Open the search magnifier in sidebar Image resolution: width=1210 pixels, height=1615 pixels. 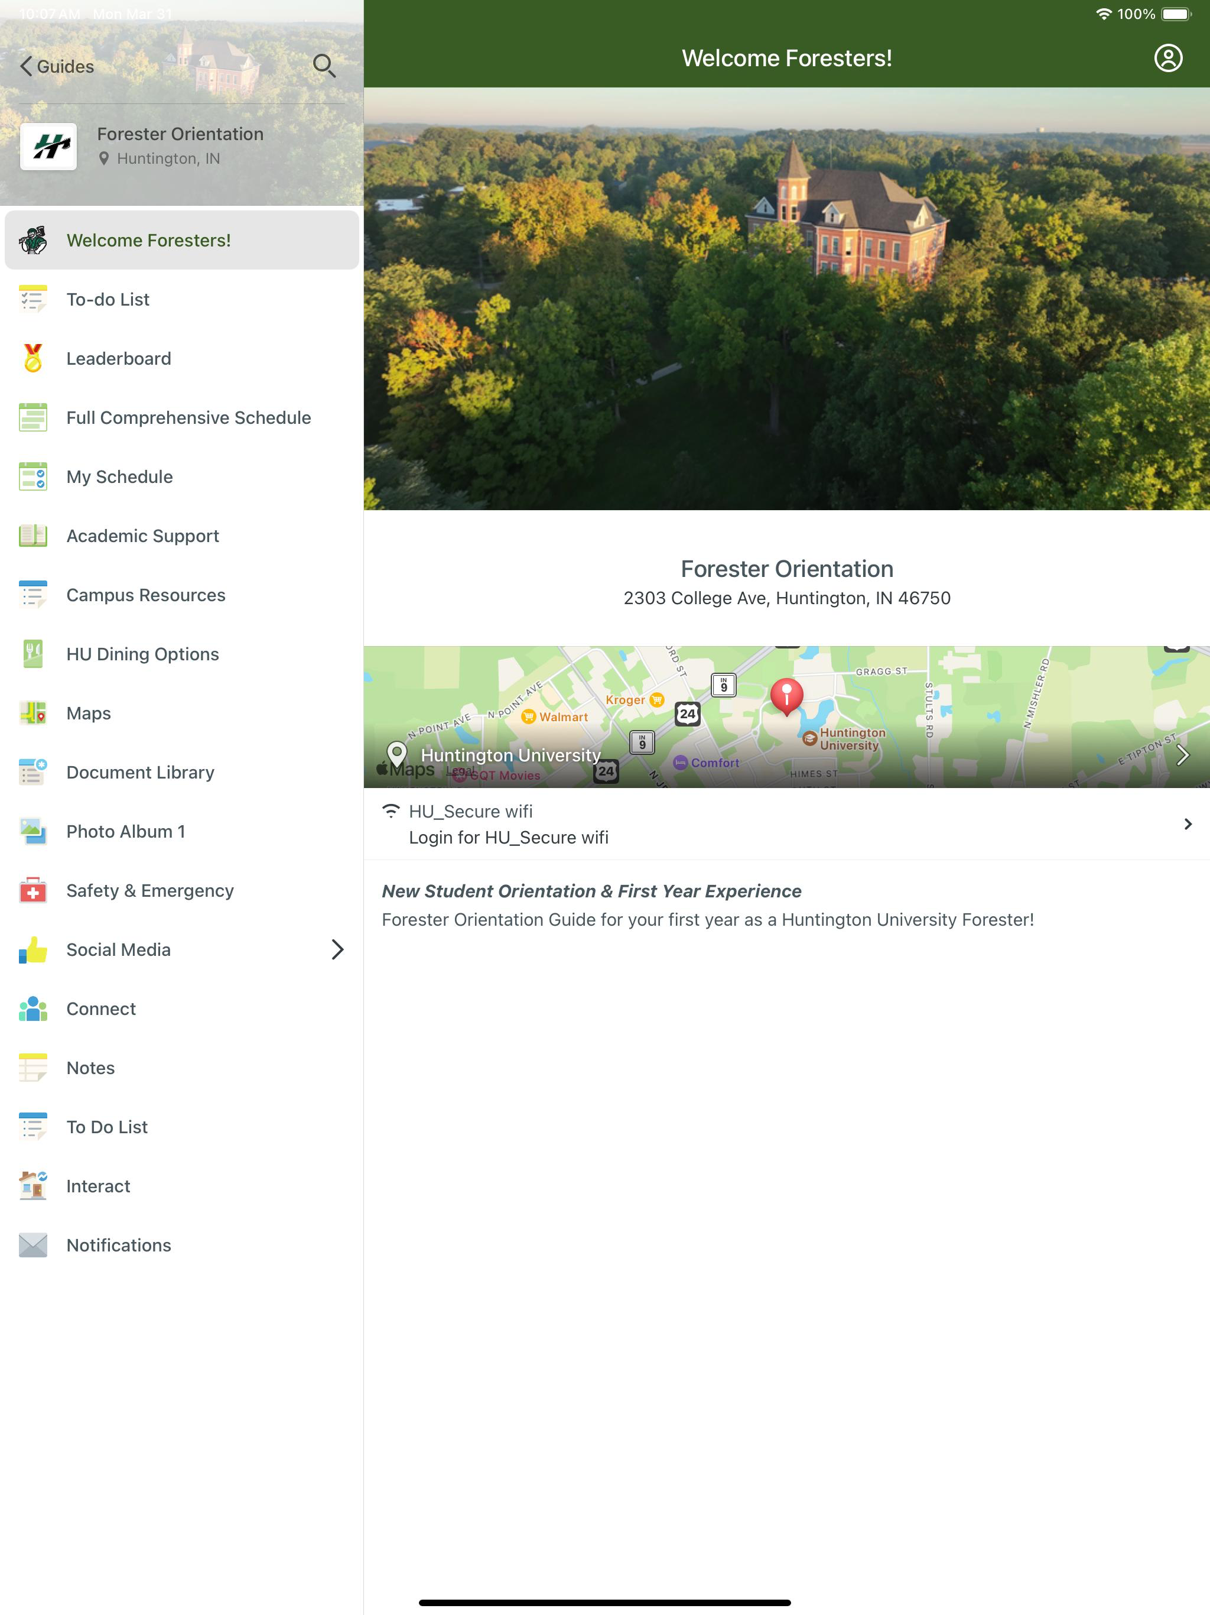point(324,66)
